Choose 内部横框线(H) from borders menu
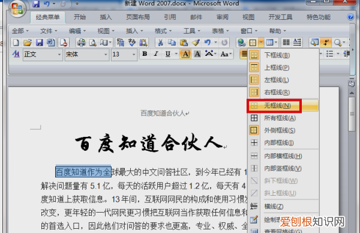The width and height of the screenshot is (360, 233). pos(283,156)
